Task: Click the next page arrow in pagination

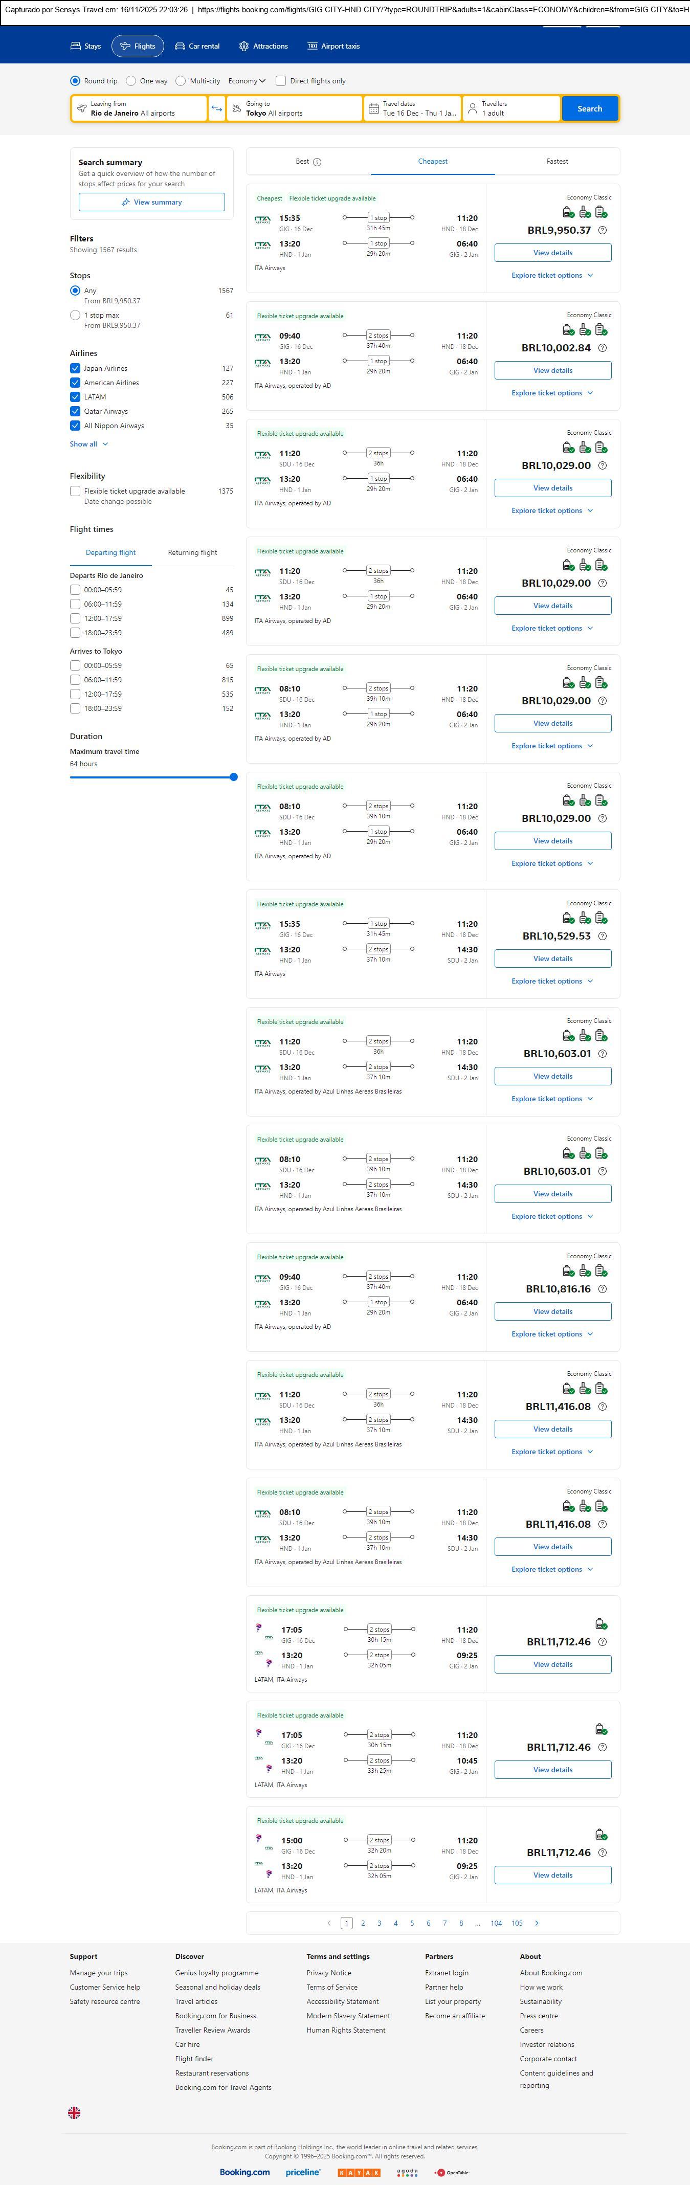Action: click(x=537, y=1923)
